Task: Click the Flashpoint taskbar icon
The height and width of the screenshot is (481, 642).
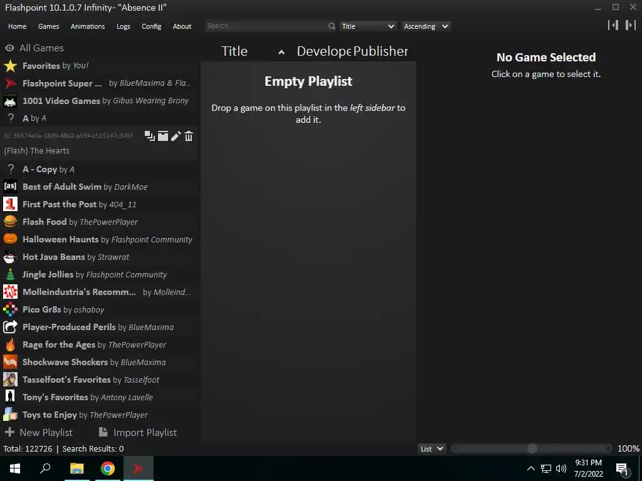Action: click(x=139, y=468)
